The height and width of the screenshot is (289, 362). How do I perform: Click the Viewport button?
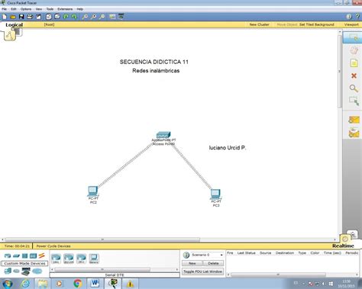[x=351, y=24]
